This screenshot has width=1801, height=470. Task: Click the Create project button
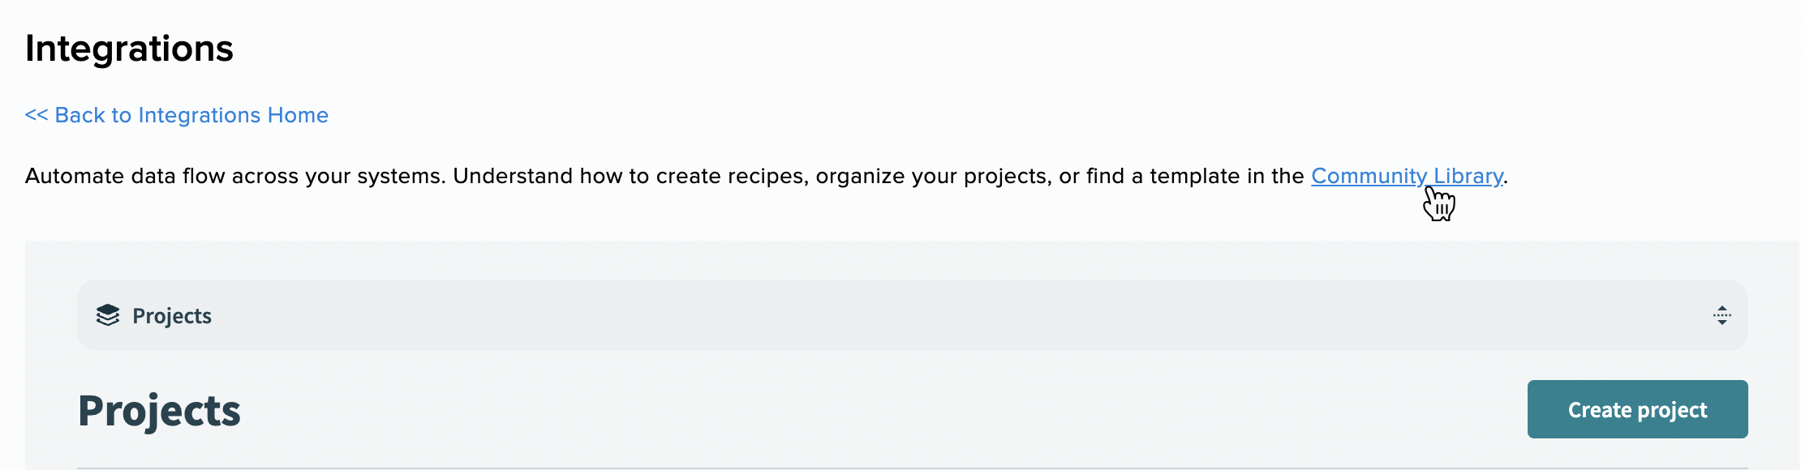coord(1637,409)
